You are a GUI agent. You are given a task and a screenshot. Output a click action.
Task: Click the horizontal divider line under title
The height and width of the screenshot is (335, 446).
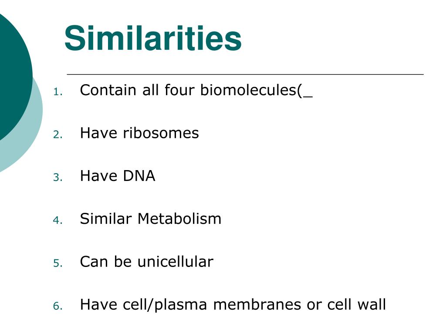(x=245, y=74)
